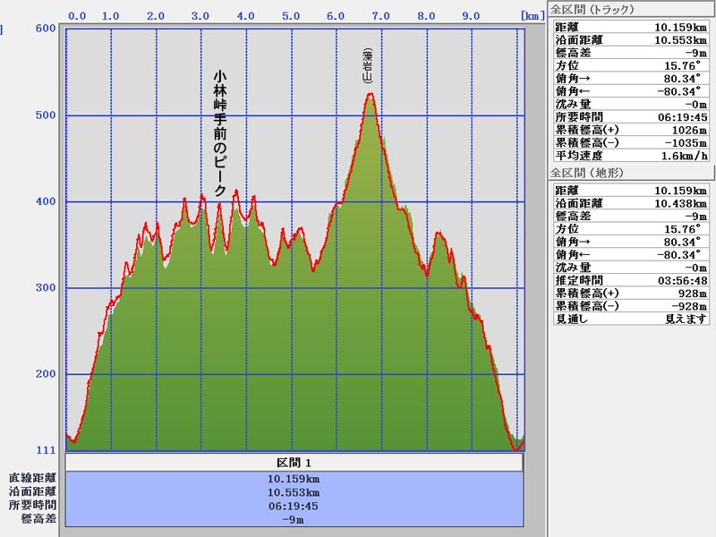Click the (藻岩山) peak label
Viewport: 716px width, 537px height.
point(368,67)
